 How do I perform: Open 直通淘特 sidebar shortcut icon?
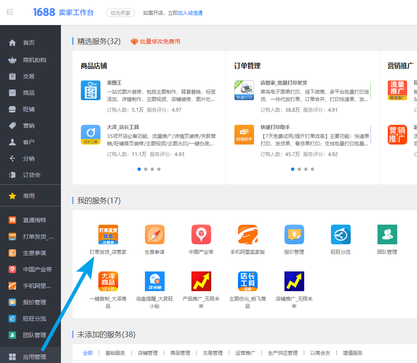pyautogui.click(x=12, y=220)
